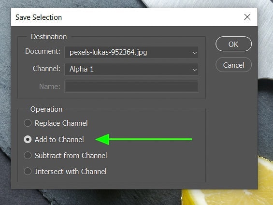Image resolution: width=273 pixels, height=205 pixels.
Task: Click the green arrow annotation
Action: (x=144, y=139)
